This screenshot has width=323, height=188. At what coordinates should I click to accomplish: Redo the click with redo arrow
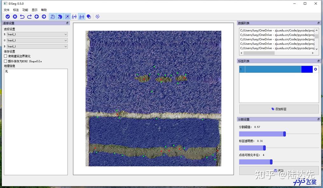click(29, 17)
